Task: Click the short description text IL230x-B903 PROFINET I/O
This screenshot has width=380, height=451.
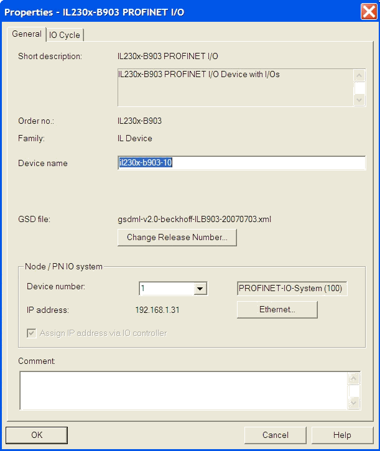Action: pos(168,56)
